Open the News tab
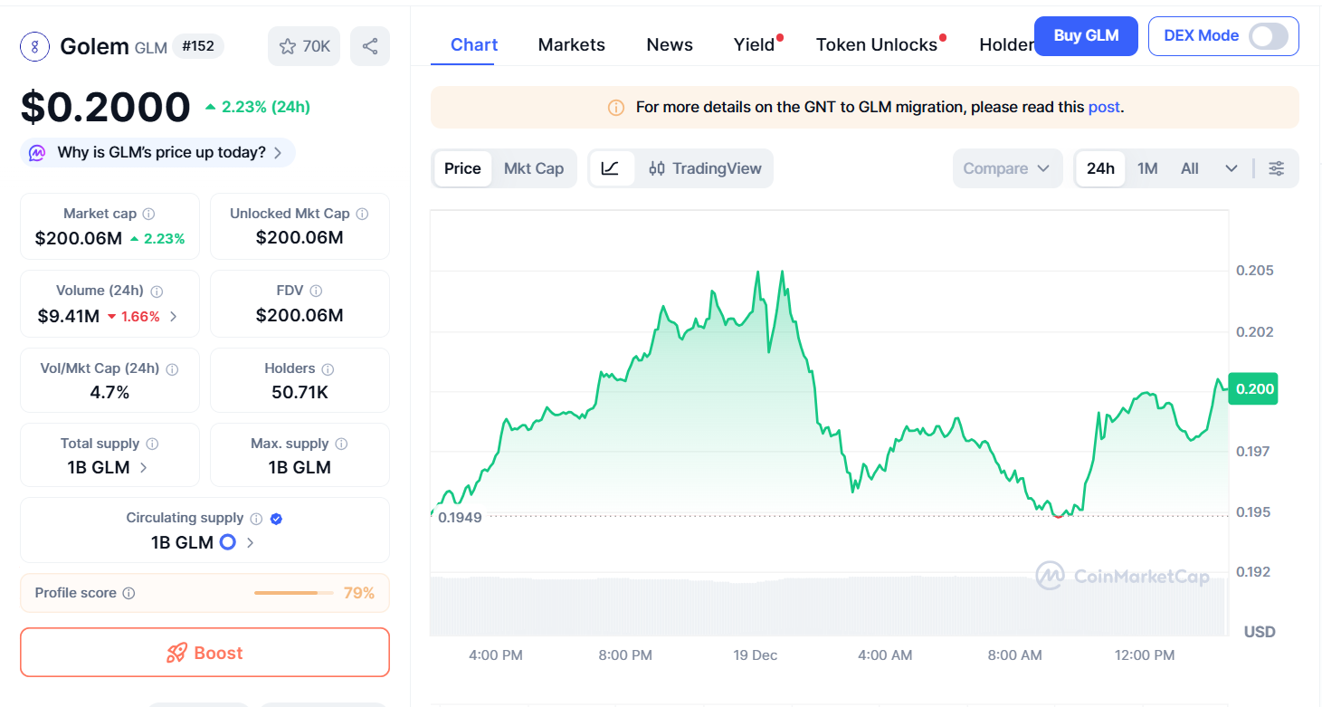The width and height of the screenshot is (1322, 707). point(669,43)
